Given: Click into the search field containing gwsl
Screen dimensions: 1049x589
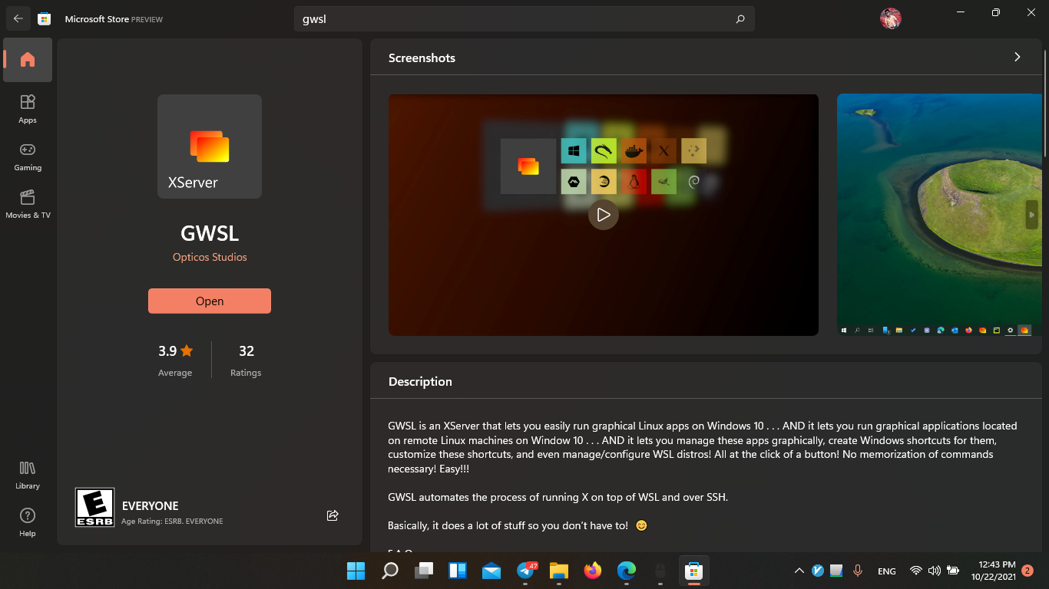Looking at the screenshot, I should pyautogui.click(x=524, y=19).
